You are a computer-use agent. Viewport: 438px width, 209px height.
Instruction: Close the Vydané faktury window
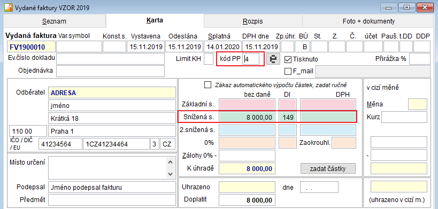[425, 7]
